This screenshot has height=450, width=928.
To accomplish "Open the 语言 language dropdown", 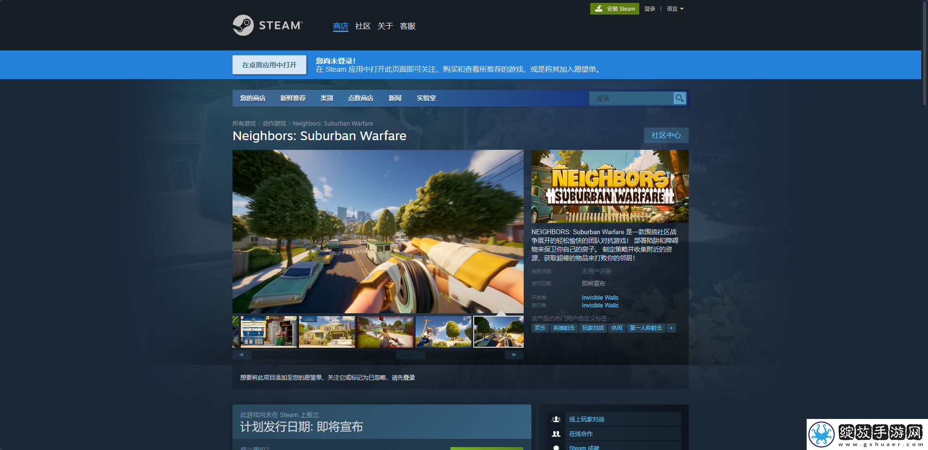I will click(675, 9).
